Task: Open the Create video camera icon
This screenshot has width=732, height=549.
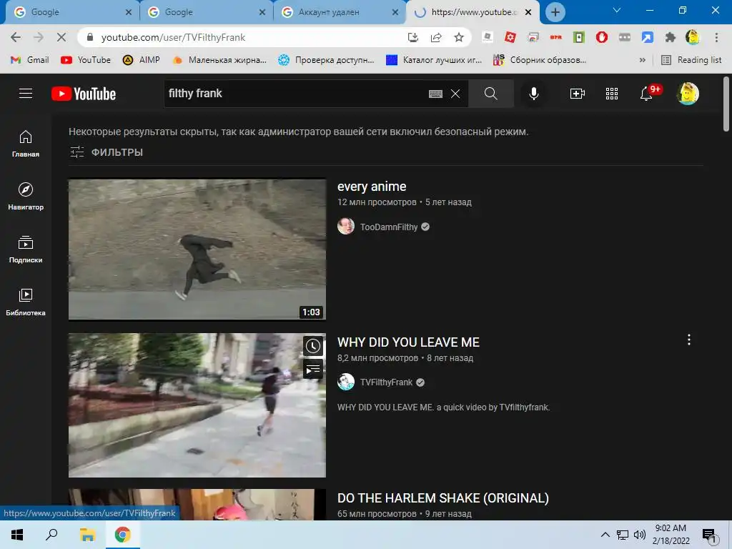Action: (578, 94)
